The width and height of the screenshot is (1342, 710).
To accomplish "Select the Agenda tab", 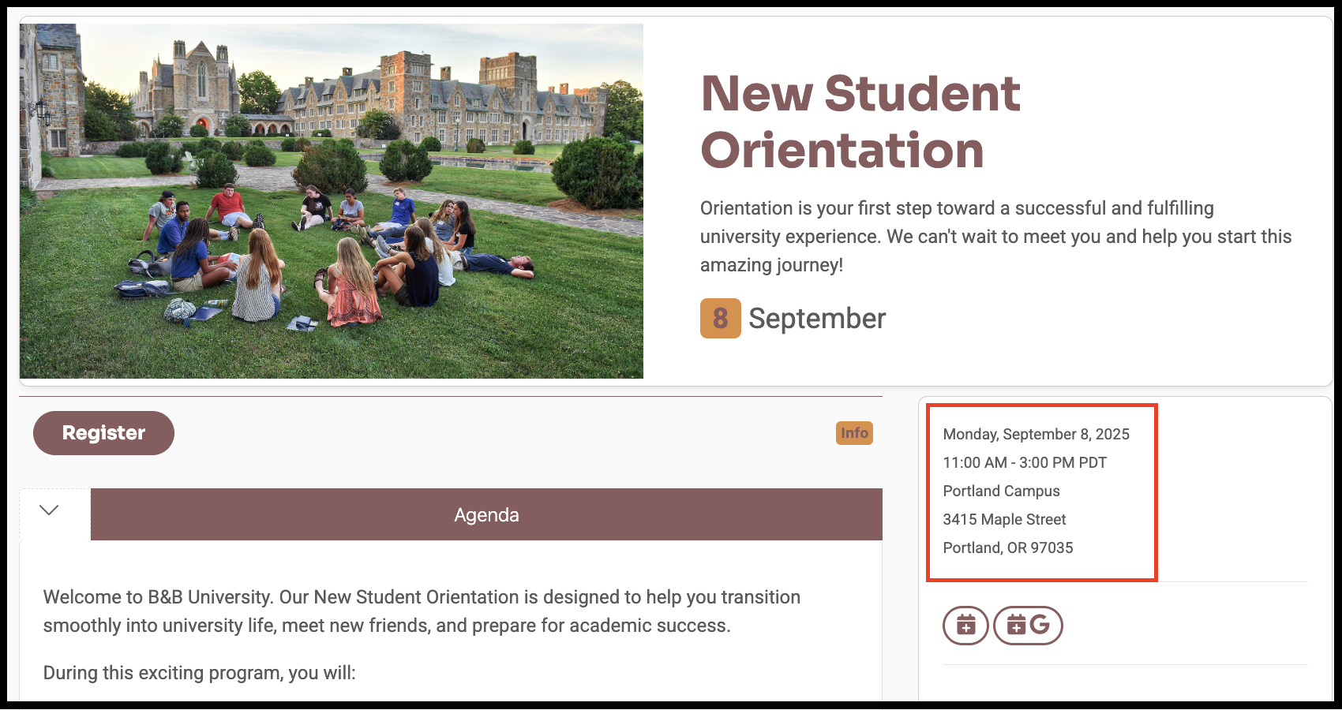I will pos(486,515).
